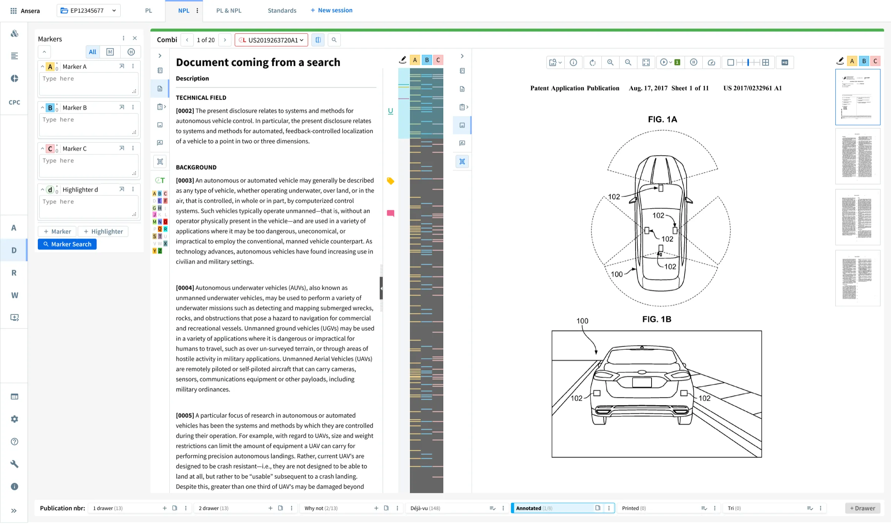Click the yellow tag annotation icon
The width and height of the screenshot is (891, 525).
(x=390, y=181)
